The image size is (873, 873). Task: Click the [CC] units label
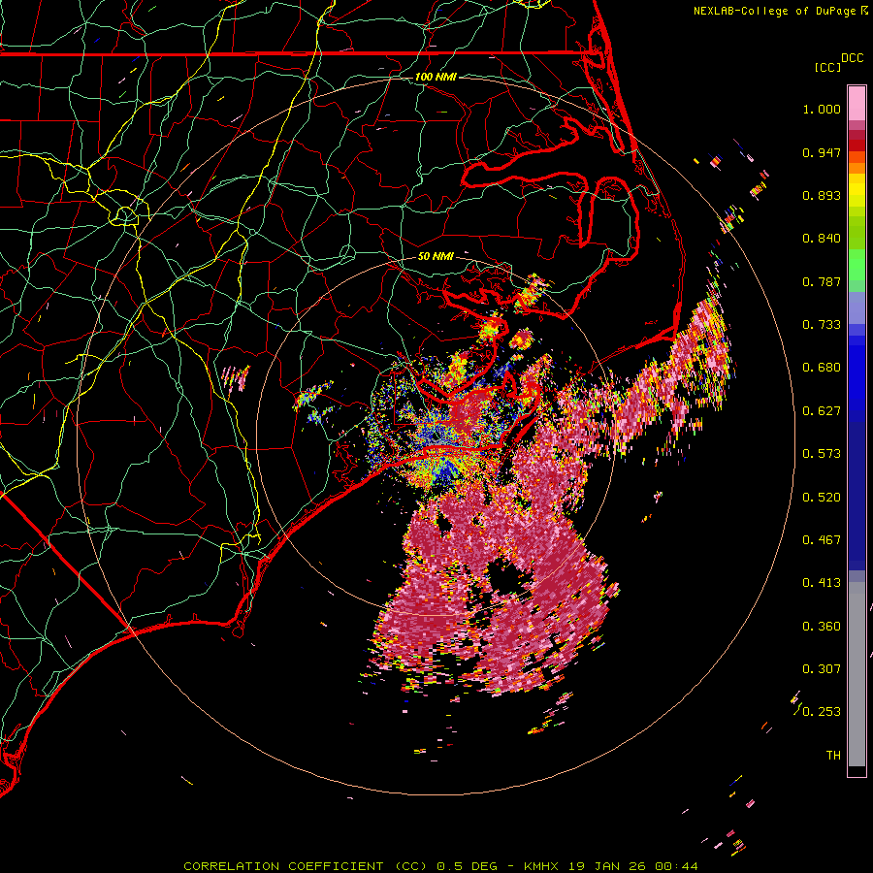827,67
